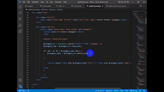Close the addProduct.php tab
The height and width of the screenshot is (92, 164).
(x=102, y=6)
